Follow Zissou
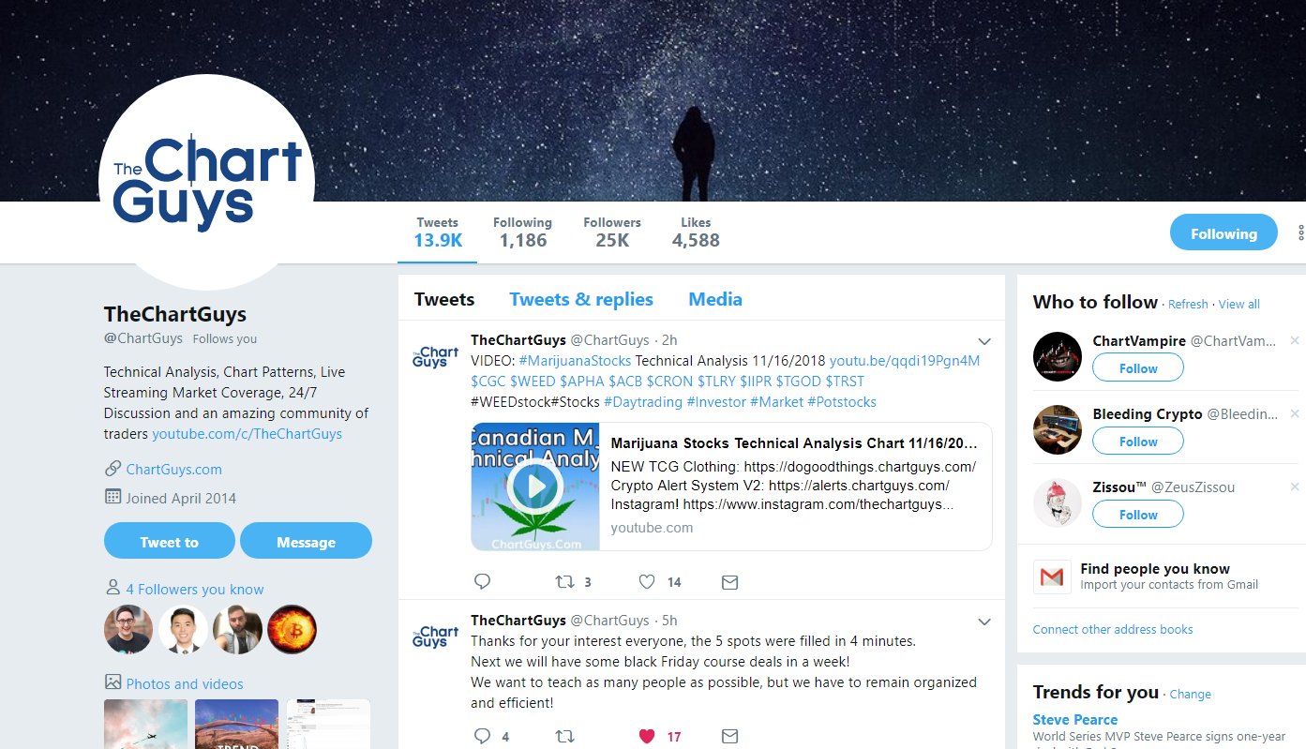 coord(1138,515)
